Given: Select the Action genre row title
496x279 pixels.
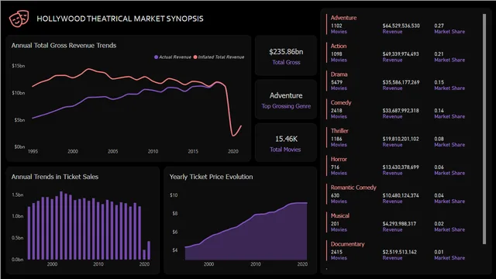Looking at the screenshot, I should tap(339, 46).
